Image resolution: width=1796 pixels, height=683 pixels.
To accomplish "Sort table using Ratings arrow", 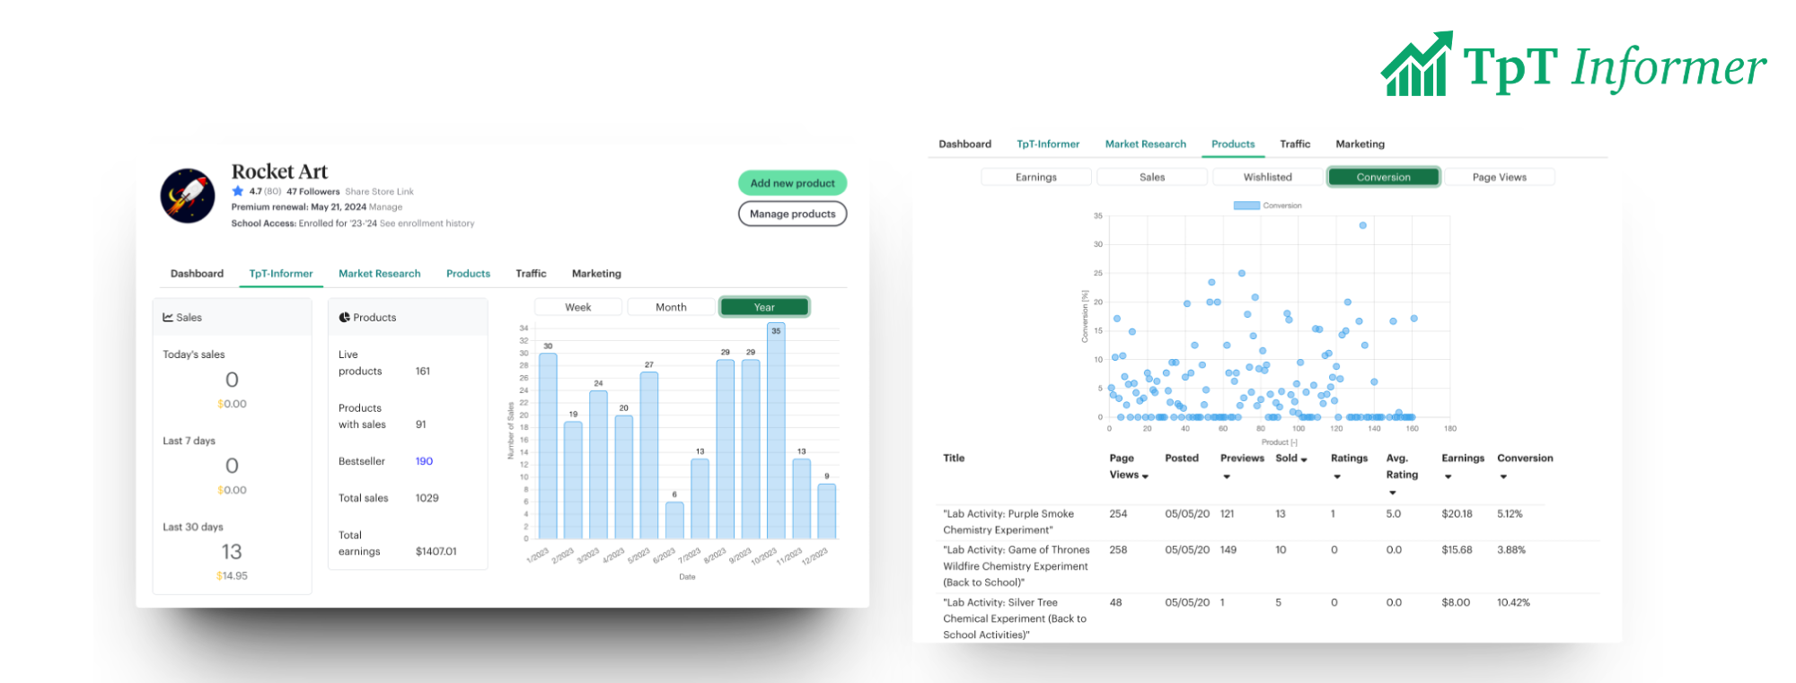I will pos(1336,477).
